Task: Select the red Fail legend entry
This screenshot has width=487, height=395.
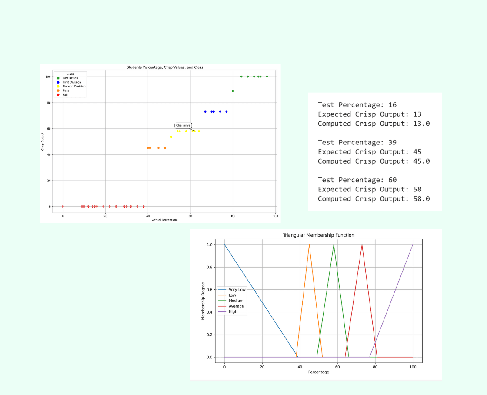Action: (x=65, y=94)
